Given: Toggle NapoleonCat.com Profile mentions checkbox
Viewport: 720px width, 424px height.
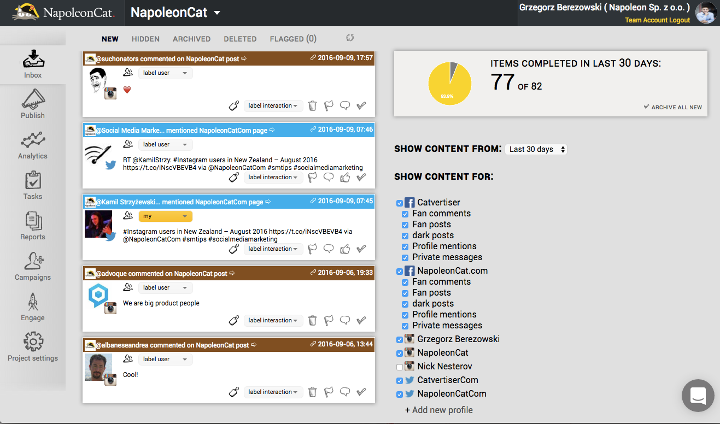Looking at the screenshot, I should coord(405,315).
